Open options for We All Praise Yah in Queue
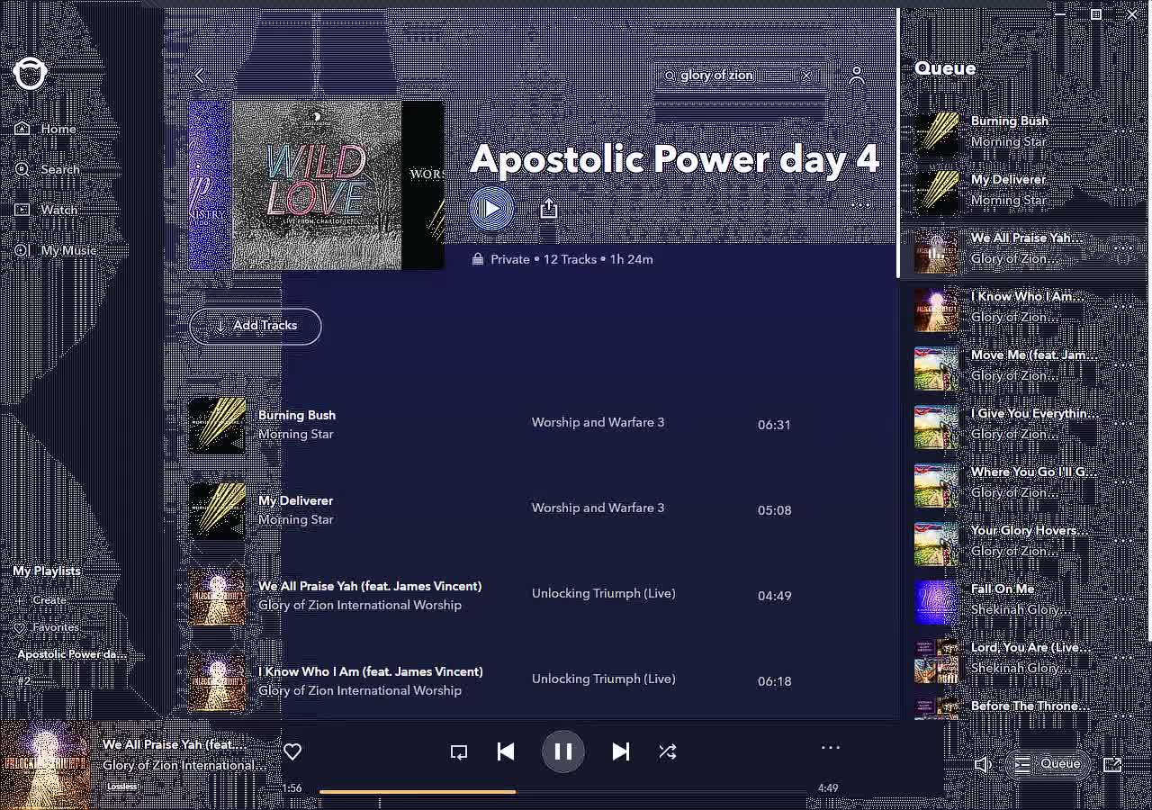Screen dimensions: 1152x810 (1123, 248)
